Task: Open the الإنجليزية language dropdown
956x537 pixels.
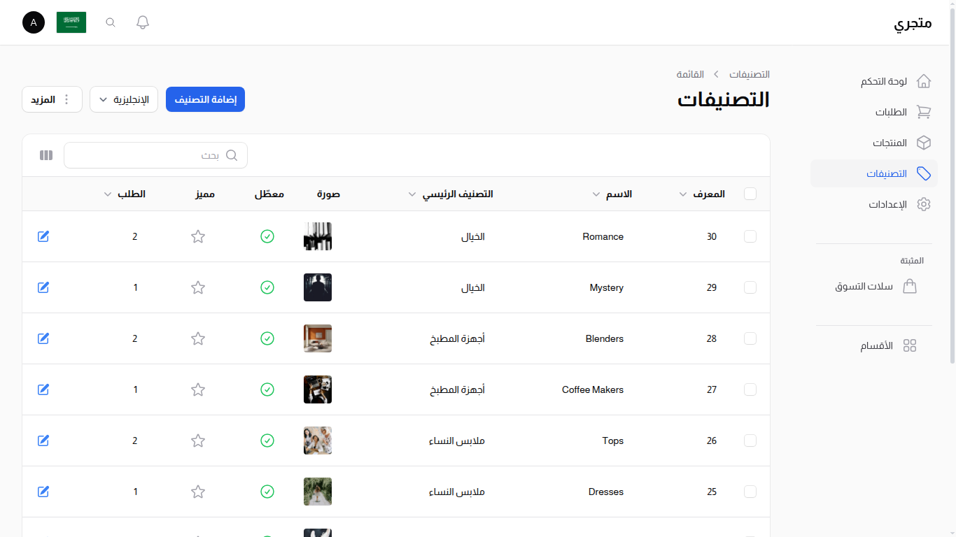Action: tap(124, 99)
